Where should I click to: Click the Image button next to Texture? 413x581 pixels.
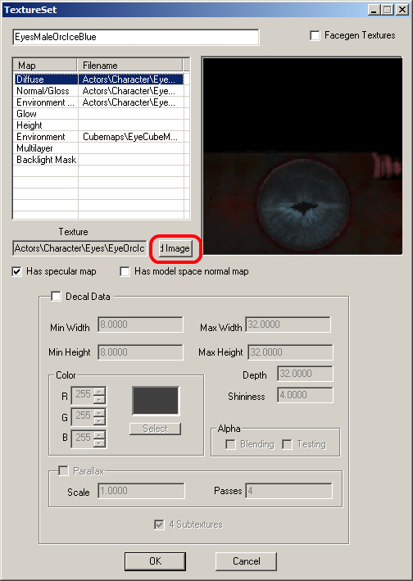pos(176,248)
